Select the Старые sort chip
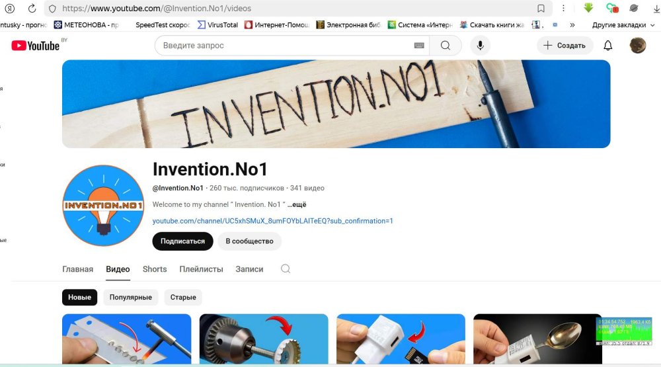This screenshot has height=367, width=661. [183, 298]
